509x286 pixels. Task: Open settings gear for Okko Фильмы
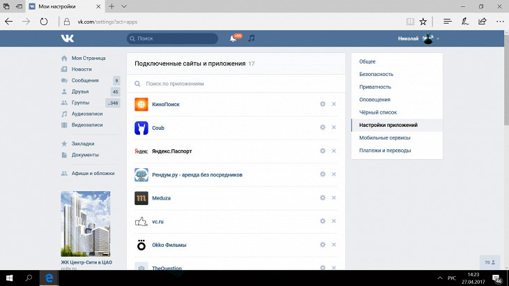point(322,244)
